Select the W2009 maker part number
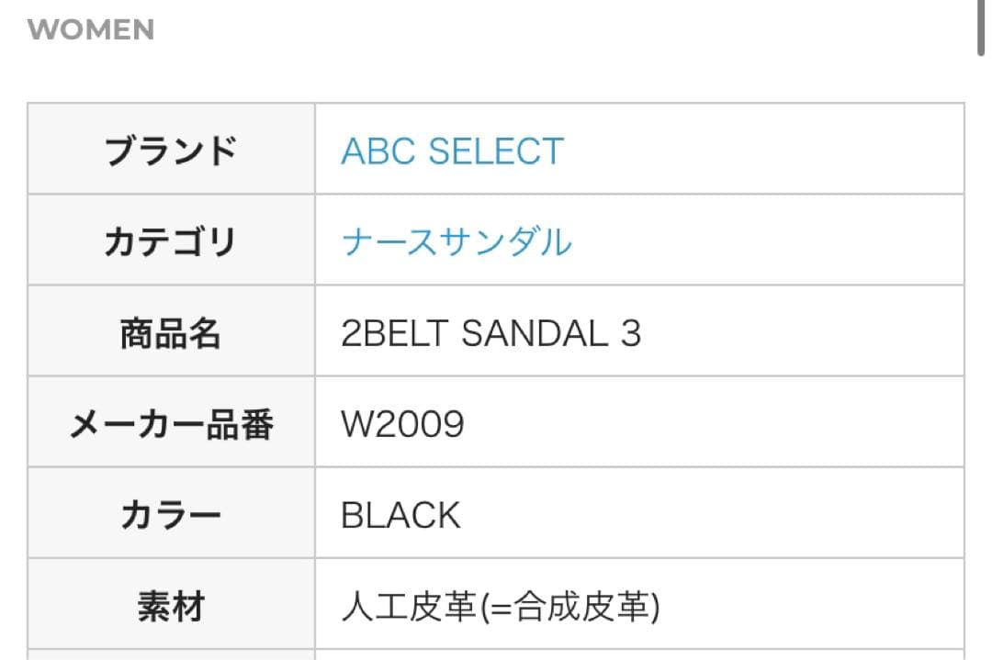This screenshot has height=660, width=992. click(402, 424)
